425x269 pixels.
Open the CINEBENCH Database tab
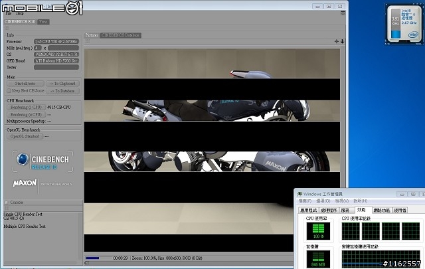pos(120,35)
